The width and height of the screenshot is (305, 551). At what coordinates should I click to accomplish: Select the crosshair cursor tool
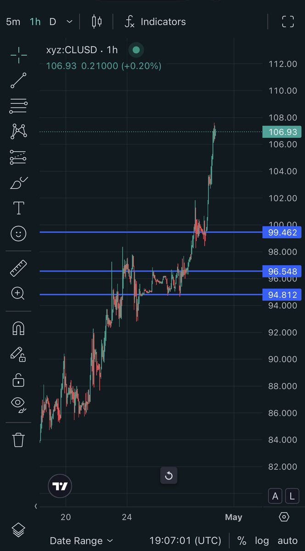pos(18,55)
